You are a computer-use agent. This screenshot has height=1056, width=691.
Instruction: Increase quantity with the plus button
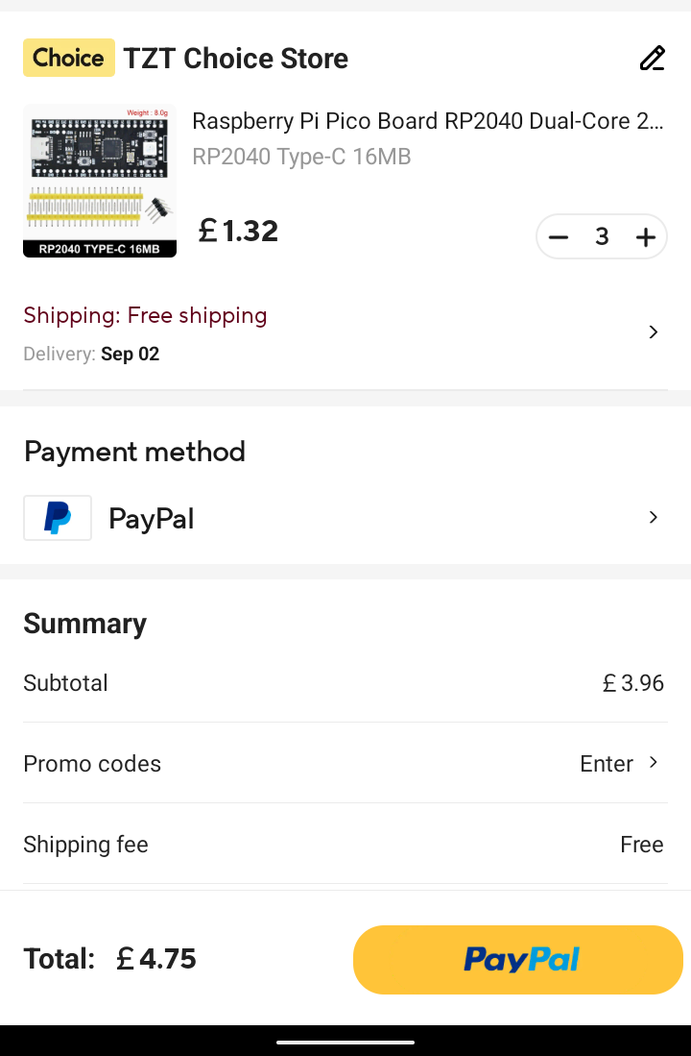(646, 237)
